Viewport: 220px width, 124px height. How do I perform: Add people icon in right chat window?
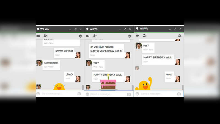click(x=145, y=35)
